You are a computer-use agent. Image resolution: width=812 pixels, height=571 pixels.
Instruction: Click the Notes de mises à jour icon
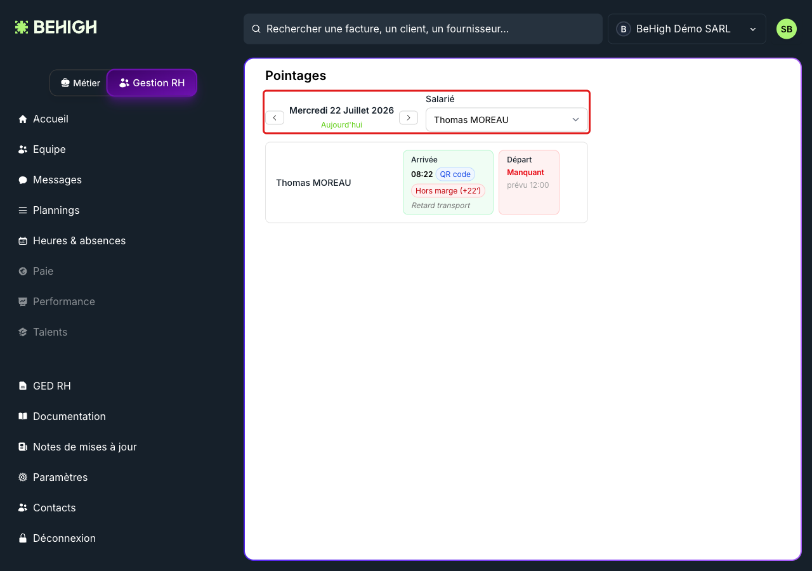pos(23,447)
